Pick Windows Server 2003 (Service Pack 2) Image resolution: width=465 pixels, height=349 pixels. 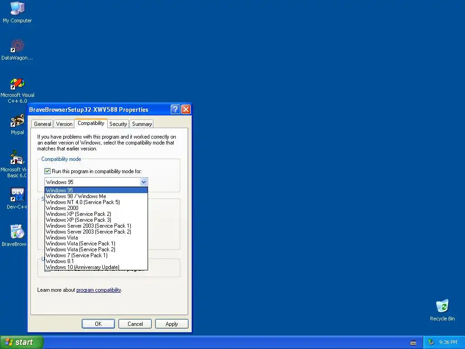click(96, 232)
